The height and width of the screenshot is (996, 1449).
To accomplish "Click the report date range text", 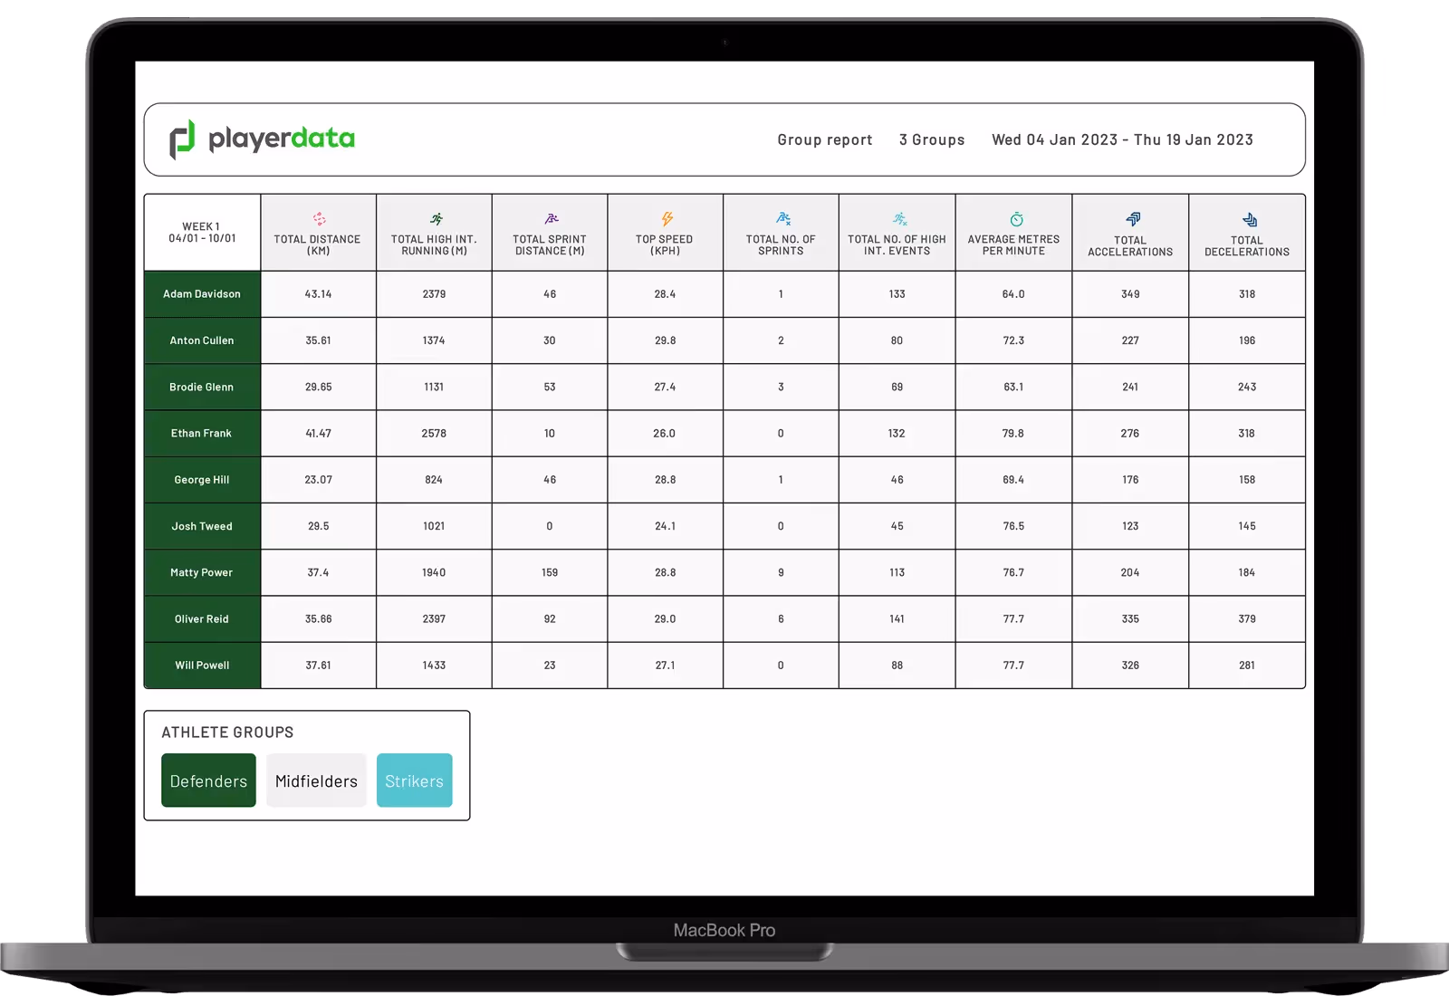I will pos(1122,140).
